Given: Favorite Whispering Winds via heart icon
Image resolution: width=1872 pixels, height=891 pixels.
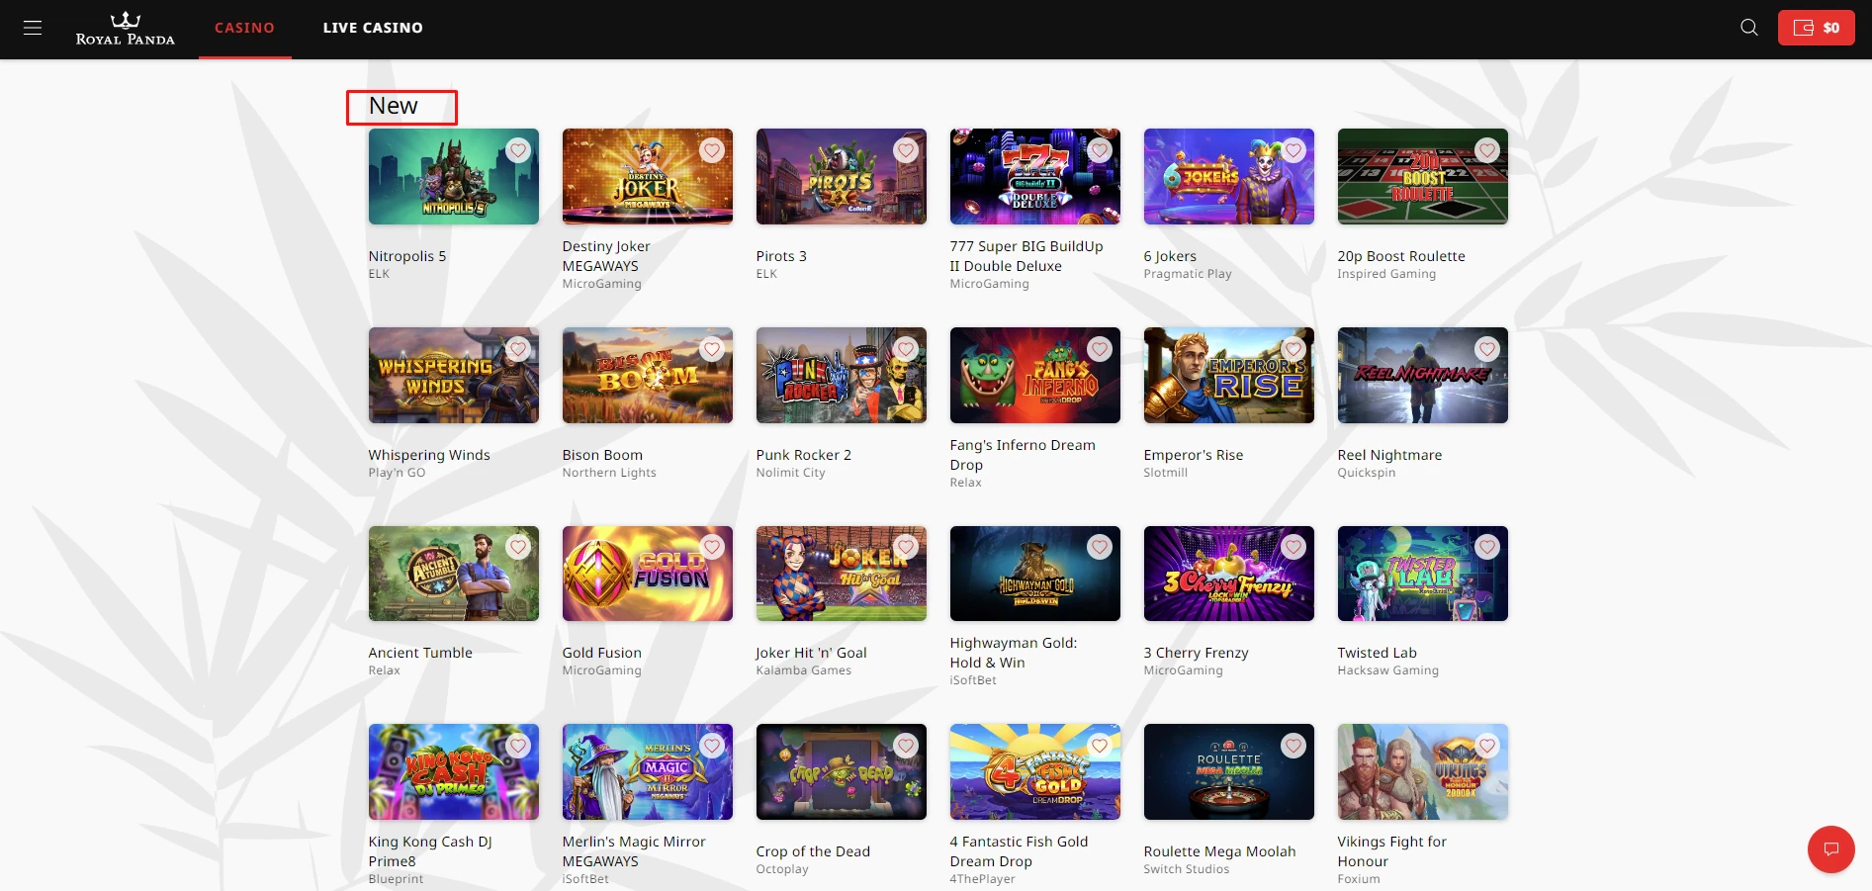Looking at the screenshot, I should [518, 349].
